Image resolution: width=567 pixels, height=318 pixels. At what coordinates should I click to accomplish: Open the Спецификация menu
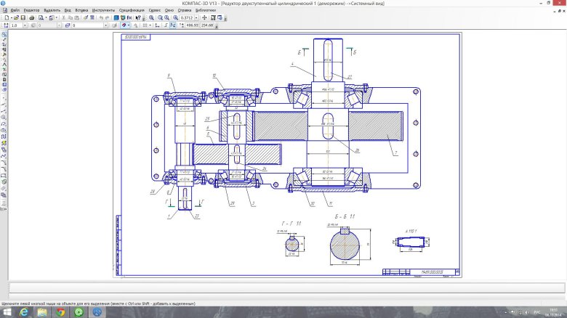132,11
